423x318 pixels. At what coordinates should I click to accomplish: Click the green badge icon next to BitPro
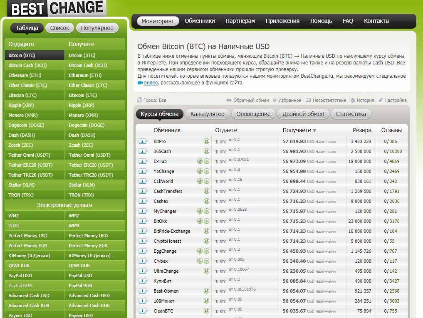click(x=206, y=141)
